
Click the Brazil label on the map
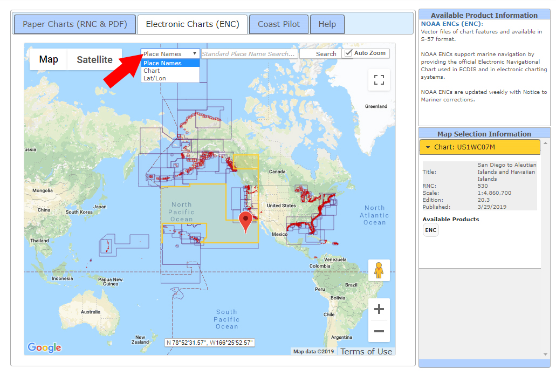point(351,285)
